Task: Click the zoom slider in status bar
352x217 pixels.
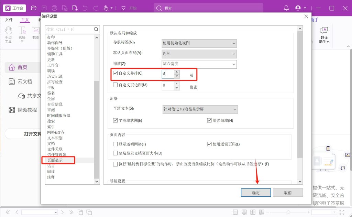Action: pyautogui.click(x=288, y=212)
